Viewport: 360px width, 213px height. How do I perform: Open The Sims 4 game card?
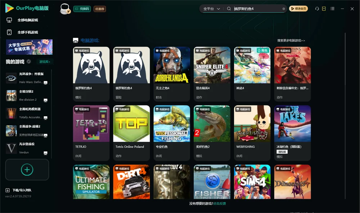pyautogui.click(x=252, y=182)
